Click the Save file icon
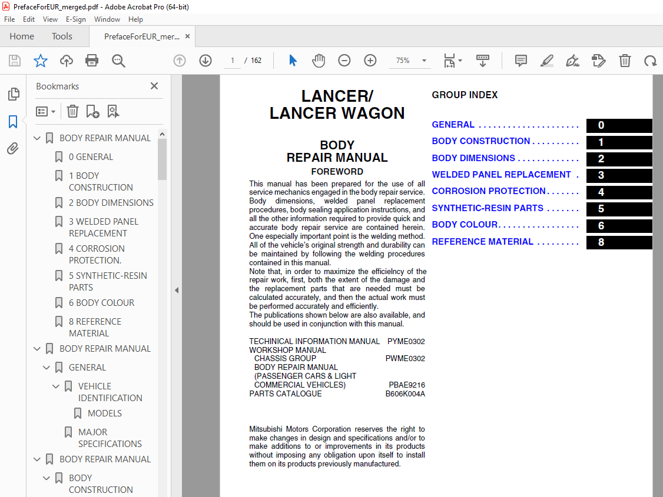Viewport: 663px width, 497px height. 14,61
